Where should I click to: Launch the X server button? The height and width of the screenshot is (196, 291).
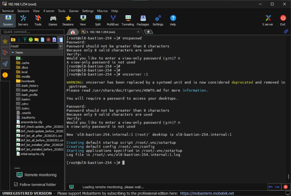[x=267, y=20]
